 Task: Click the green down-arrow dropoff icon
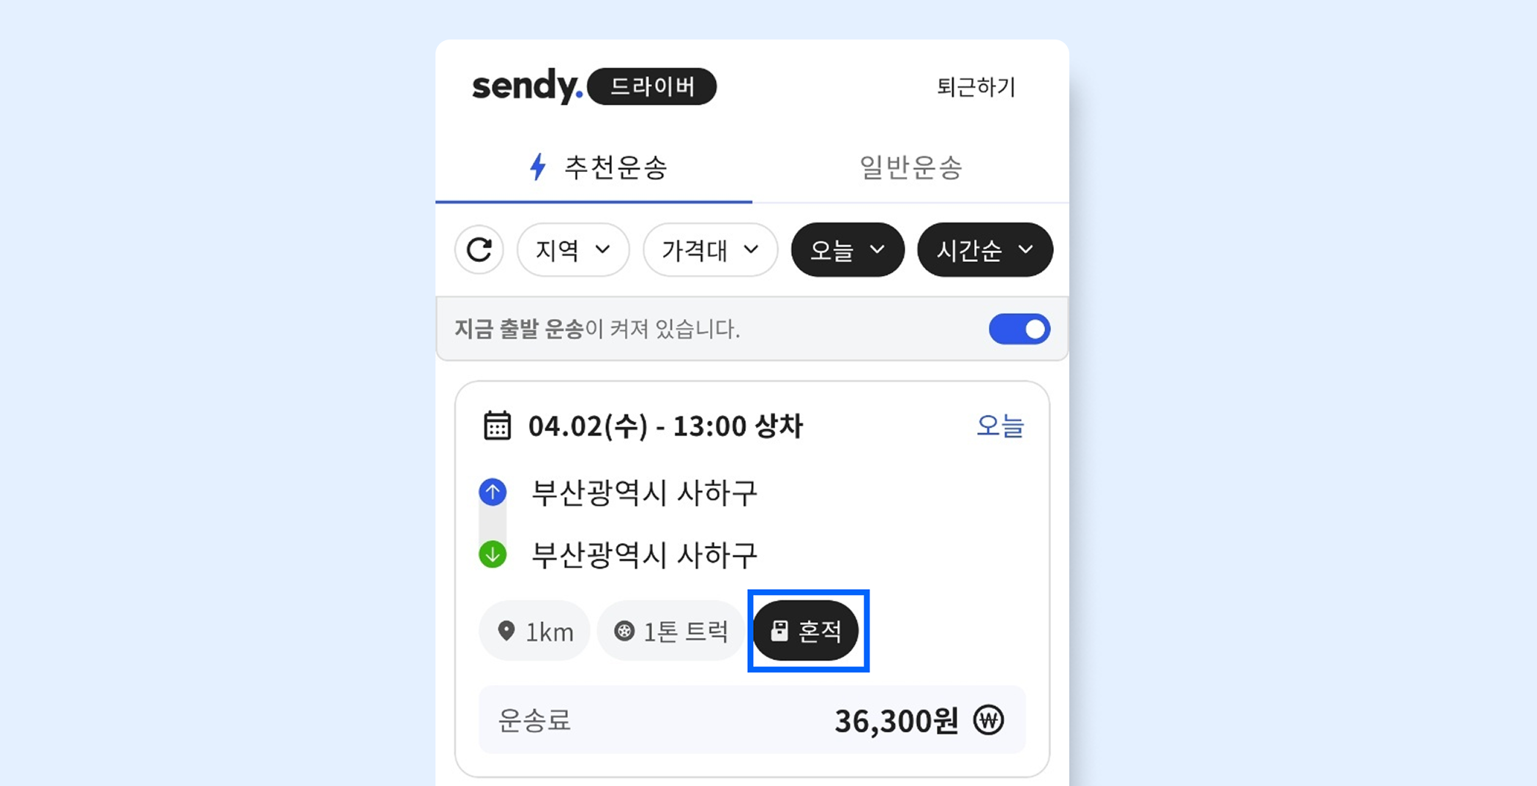point(493,554)
